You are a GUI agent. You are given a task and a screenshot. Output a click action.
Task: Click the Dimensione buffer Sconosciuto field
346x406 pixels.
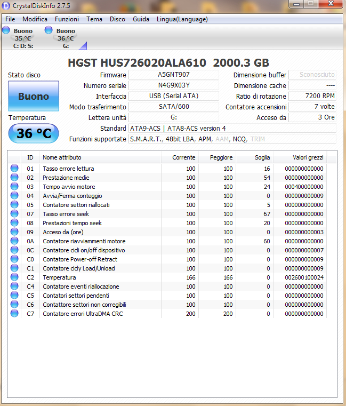tap(312, 75)
